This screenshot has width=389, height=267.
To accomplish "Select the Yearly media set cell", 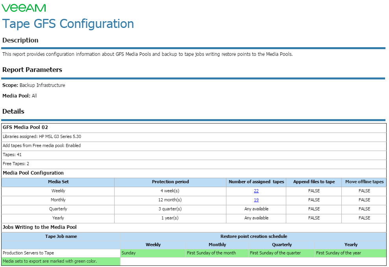I will 58,219.
